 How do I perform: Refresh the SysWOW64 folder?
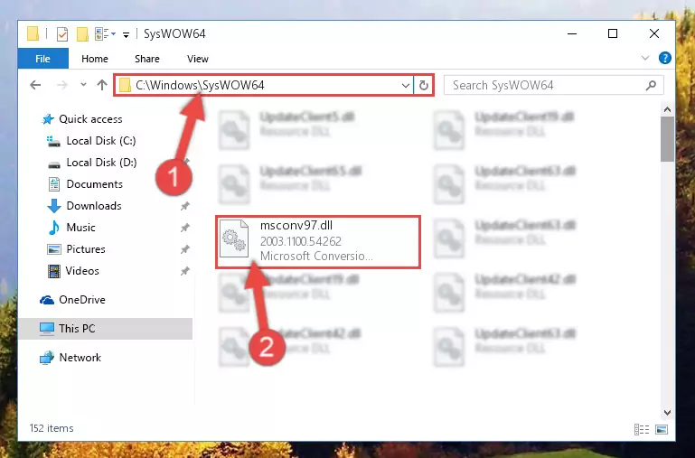[x=424, y=85]
